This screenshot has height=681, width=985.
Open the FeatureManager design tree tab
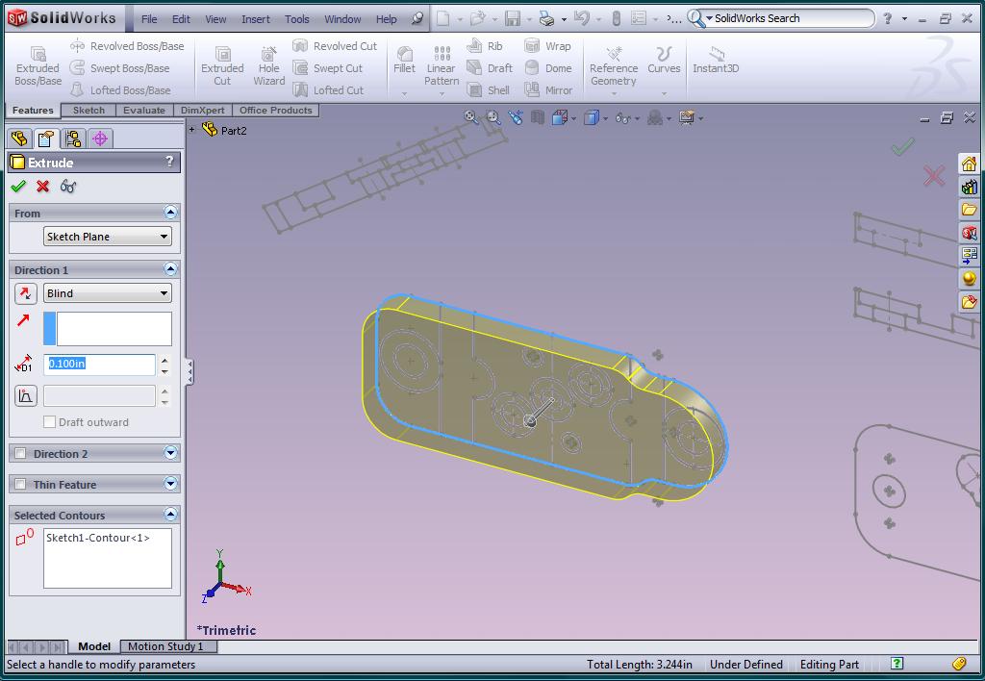click(x=19, y=139)
